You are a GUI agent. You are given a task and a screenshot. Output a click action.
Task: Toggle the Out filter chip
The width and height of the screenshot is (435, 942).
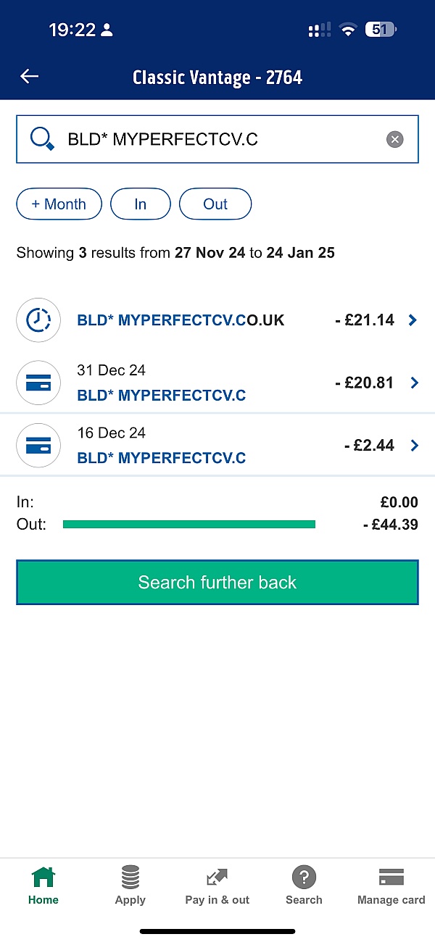pyautogui.click(x=215, y=204)
